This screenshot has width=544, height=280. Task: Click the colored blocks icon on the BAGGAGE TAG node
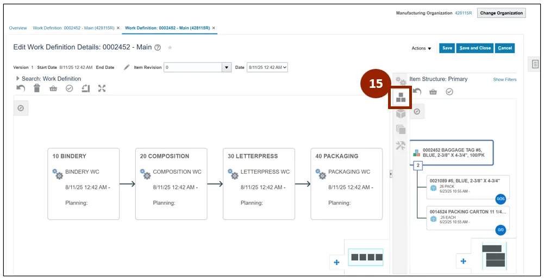tap(417, 153)
